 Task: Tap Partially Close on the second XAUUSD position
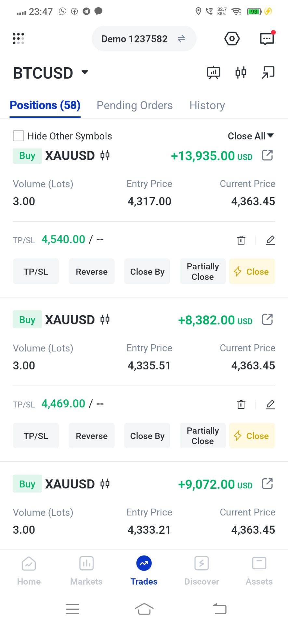tap(203, 436)
